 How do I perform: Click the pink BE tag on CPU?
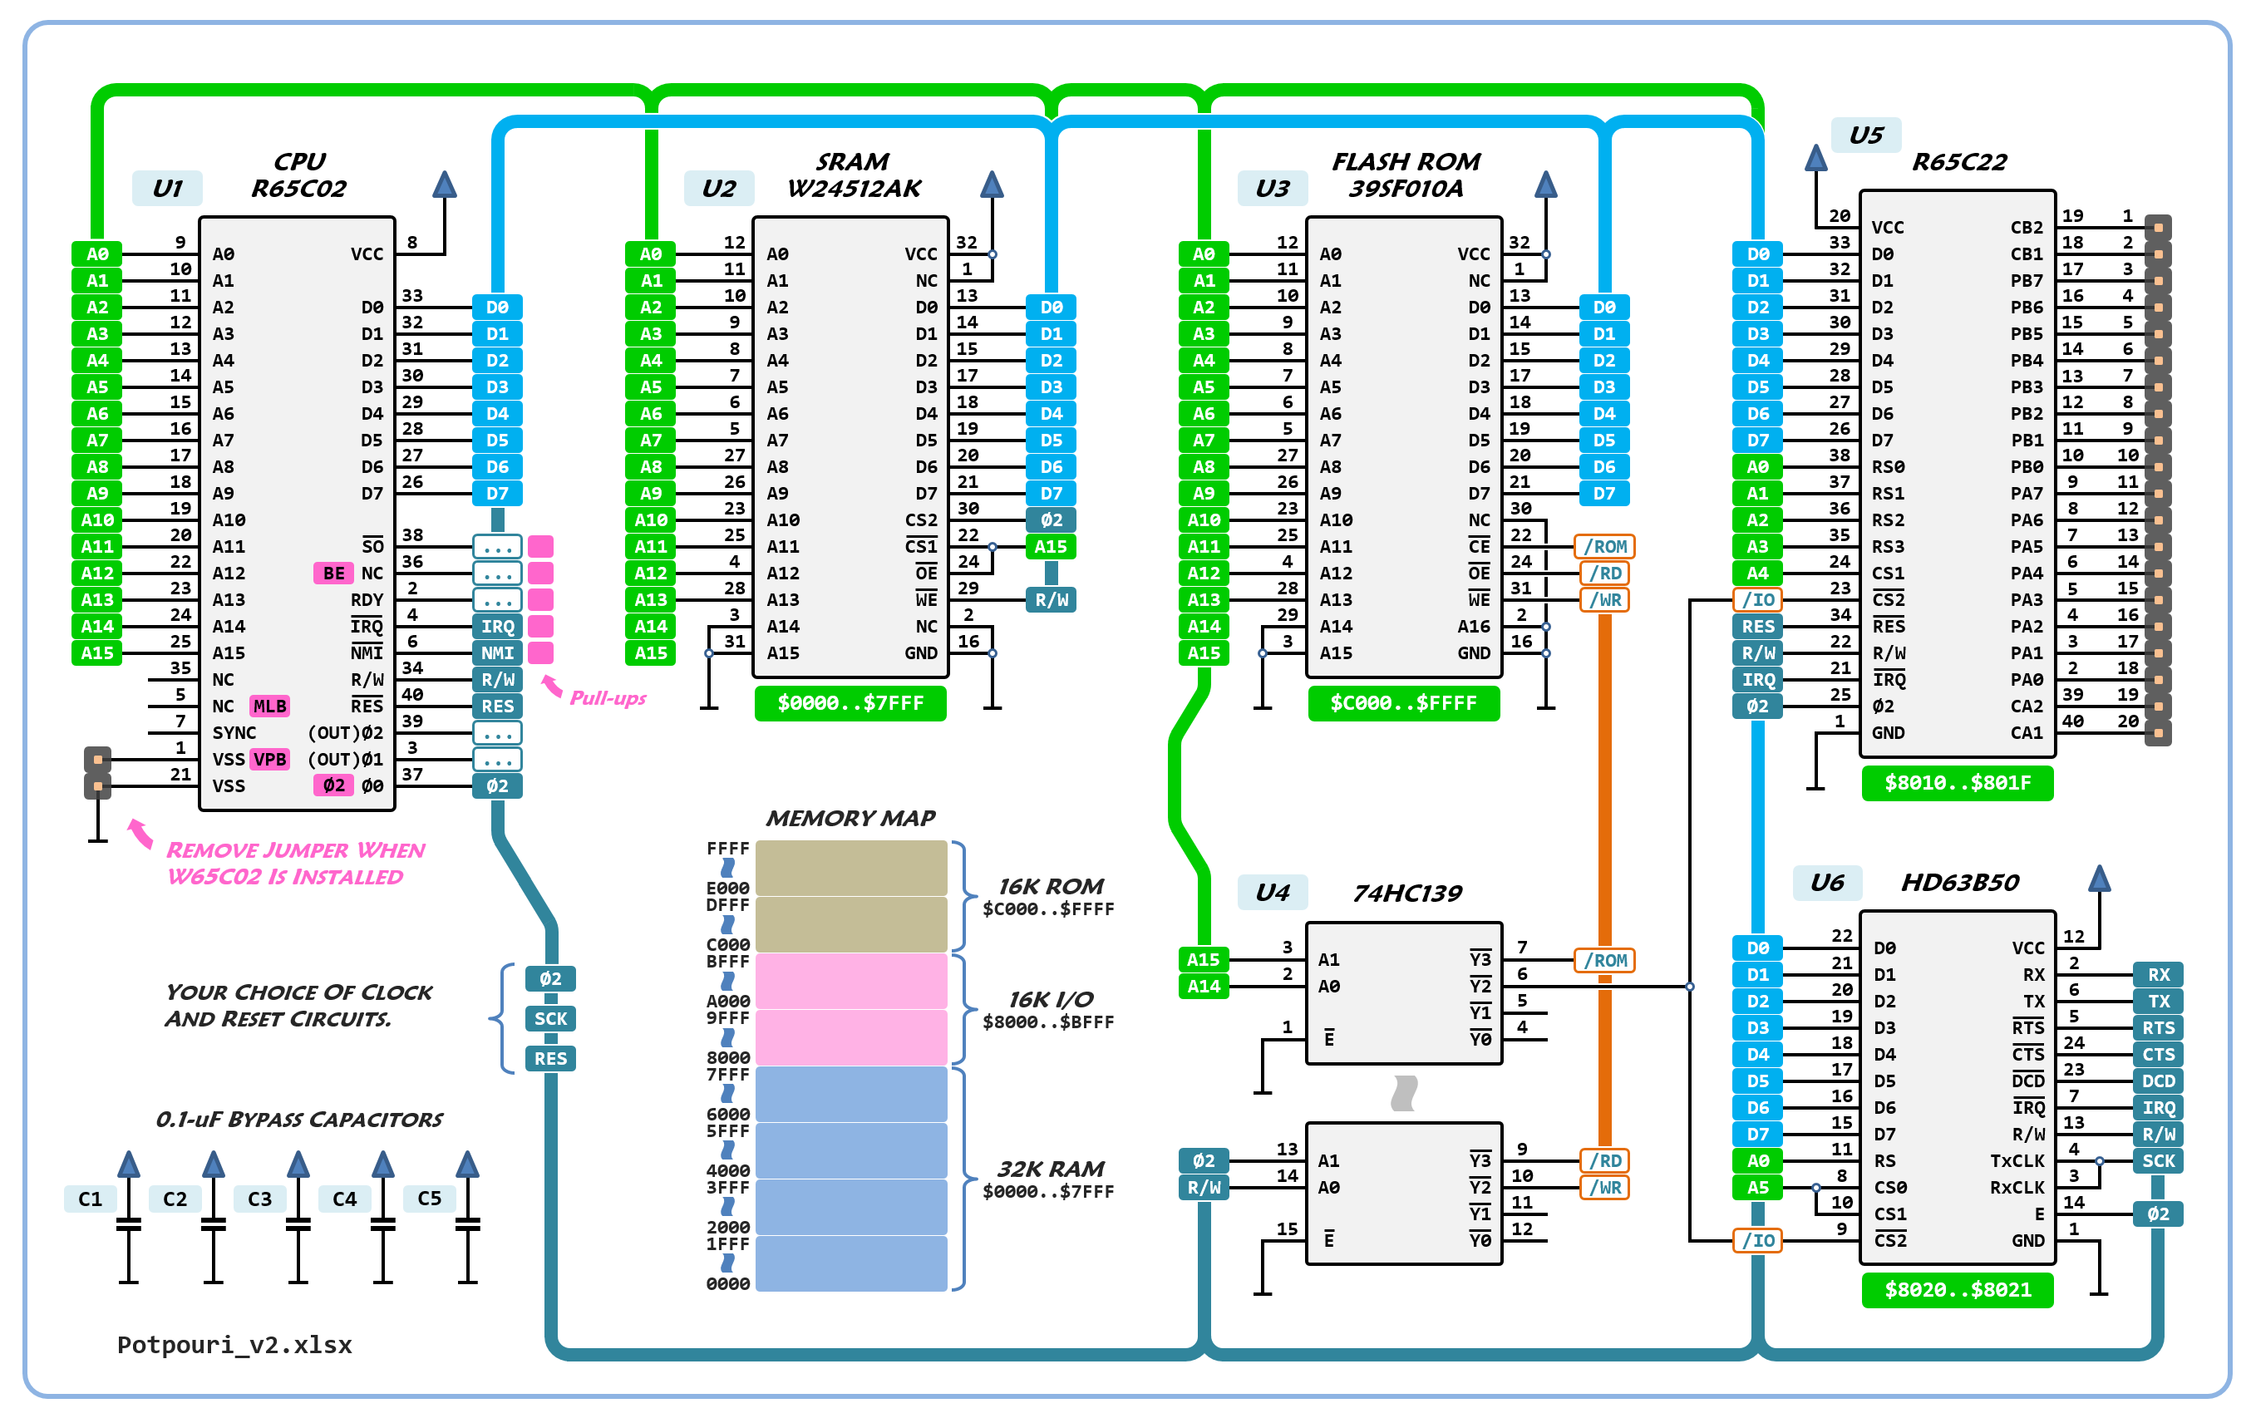tap(333, 573)
